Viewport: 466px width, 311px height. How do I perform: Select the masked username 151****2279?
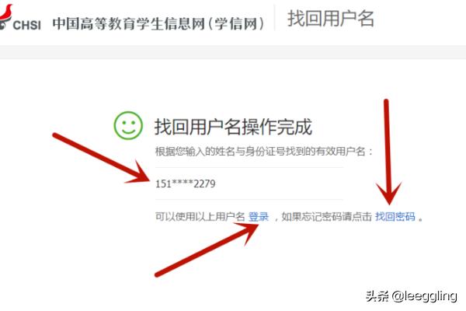click(185, 183)
